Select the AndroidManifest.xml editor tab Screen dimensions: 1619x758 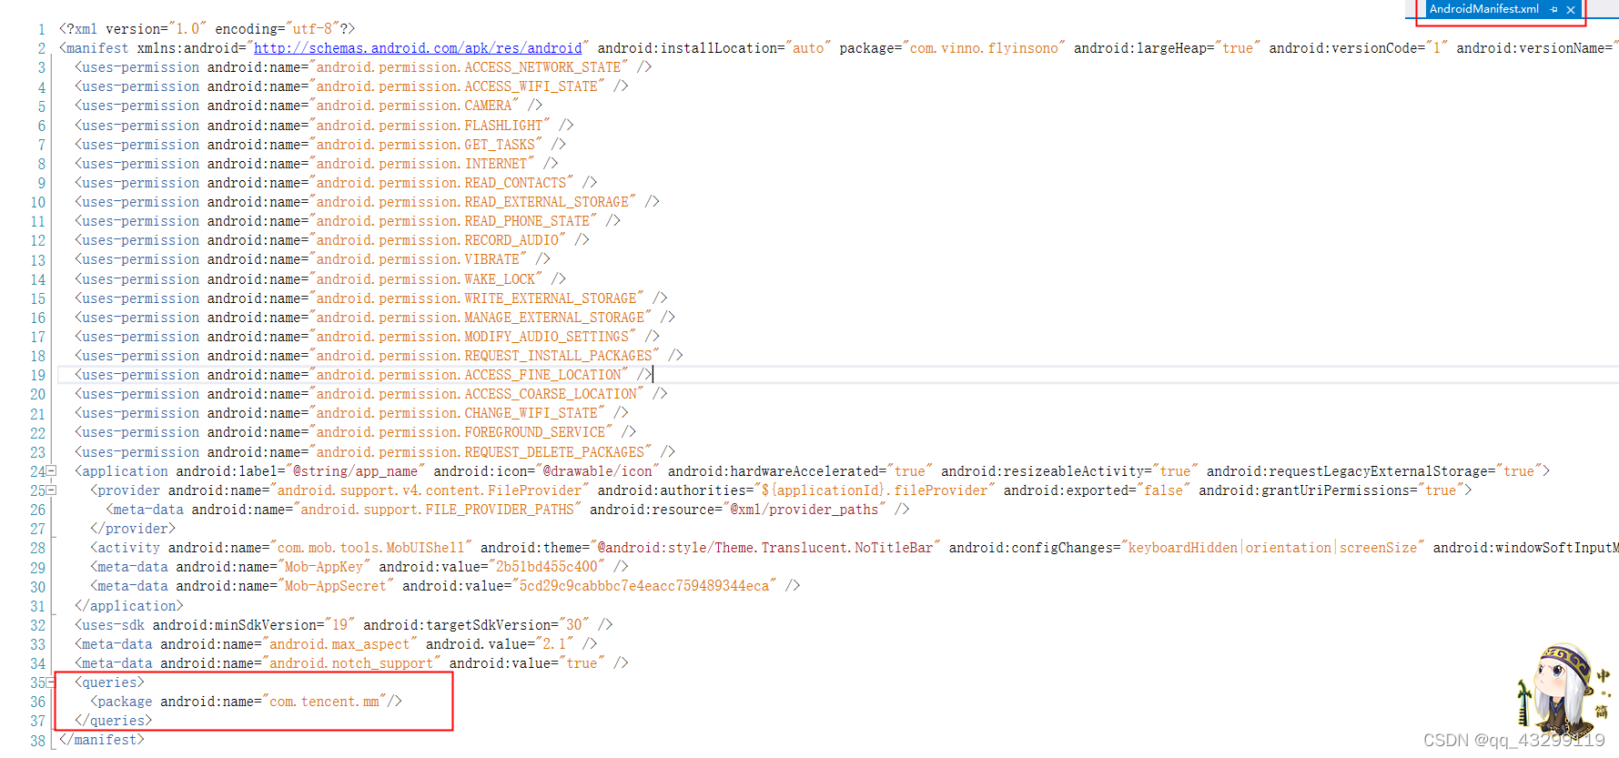(1483, 9)
